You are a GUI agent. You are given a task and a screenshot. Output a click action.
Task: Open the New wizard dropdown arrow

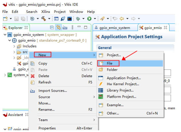pos(11,19)
